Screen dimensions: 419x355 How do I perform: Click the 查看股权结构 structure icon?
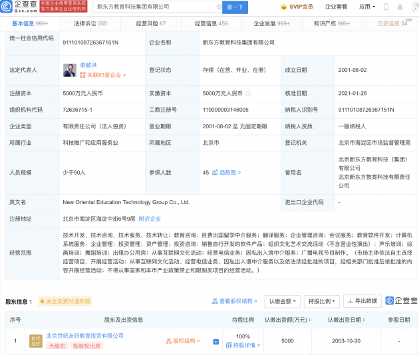pyautogui.click(x=215, y=301)
